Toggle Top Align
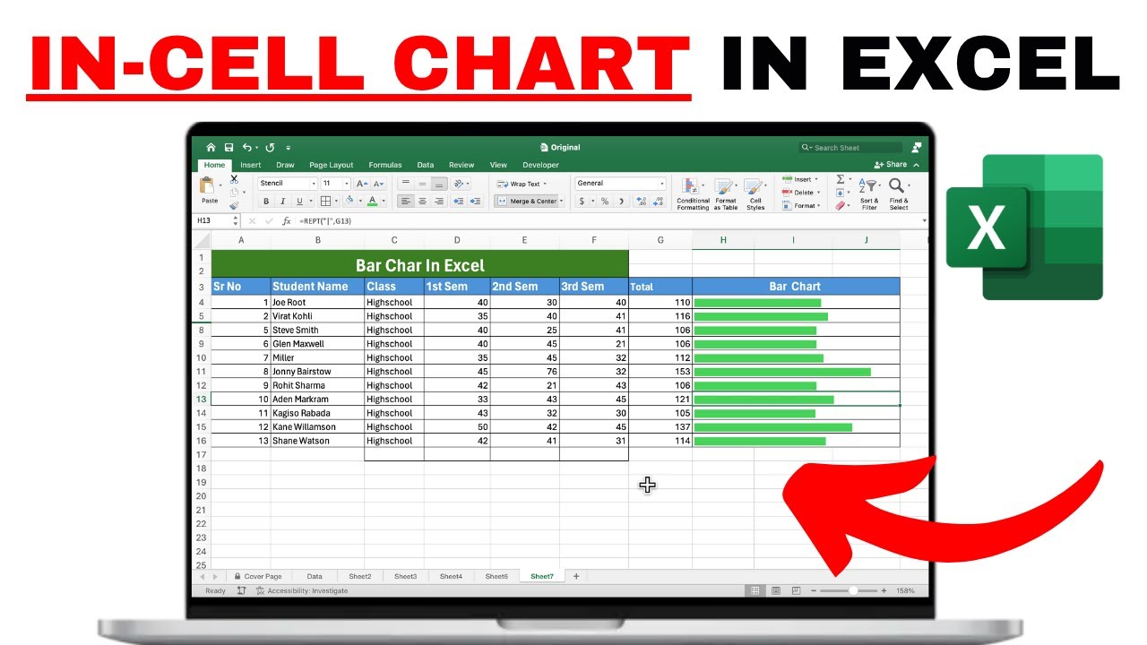Viewport: 1147px width, 645px height. (x=405, y=183)
